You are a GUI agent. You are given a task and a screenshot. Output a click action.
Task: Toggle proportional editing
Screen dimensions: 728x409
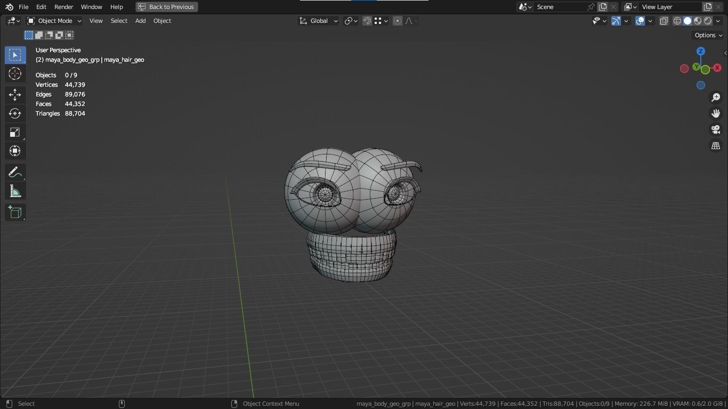[398, 21]
